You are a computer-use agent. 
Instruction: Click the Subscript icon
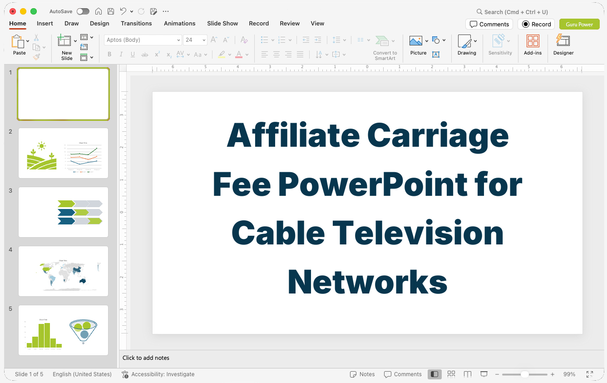click(x=169, y=55)
